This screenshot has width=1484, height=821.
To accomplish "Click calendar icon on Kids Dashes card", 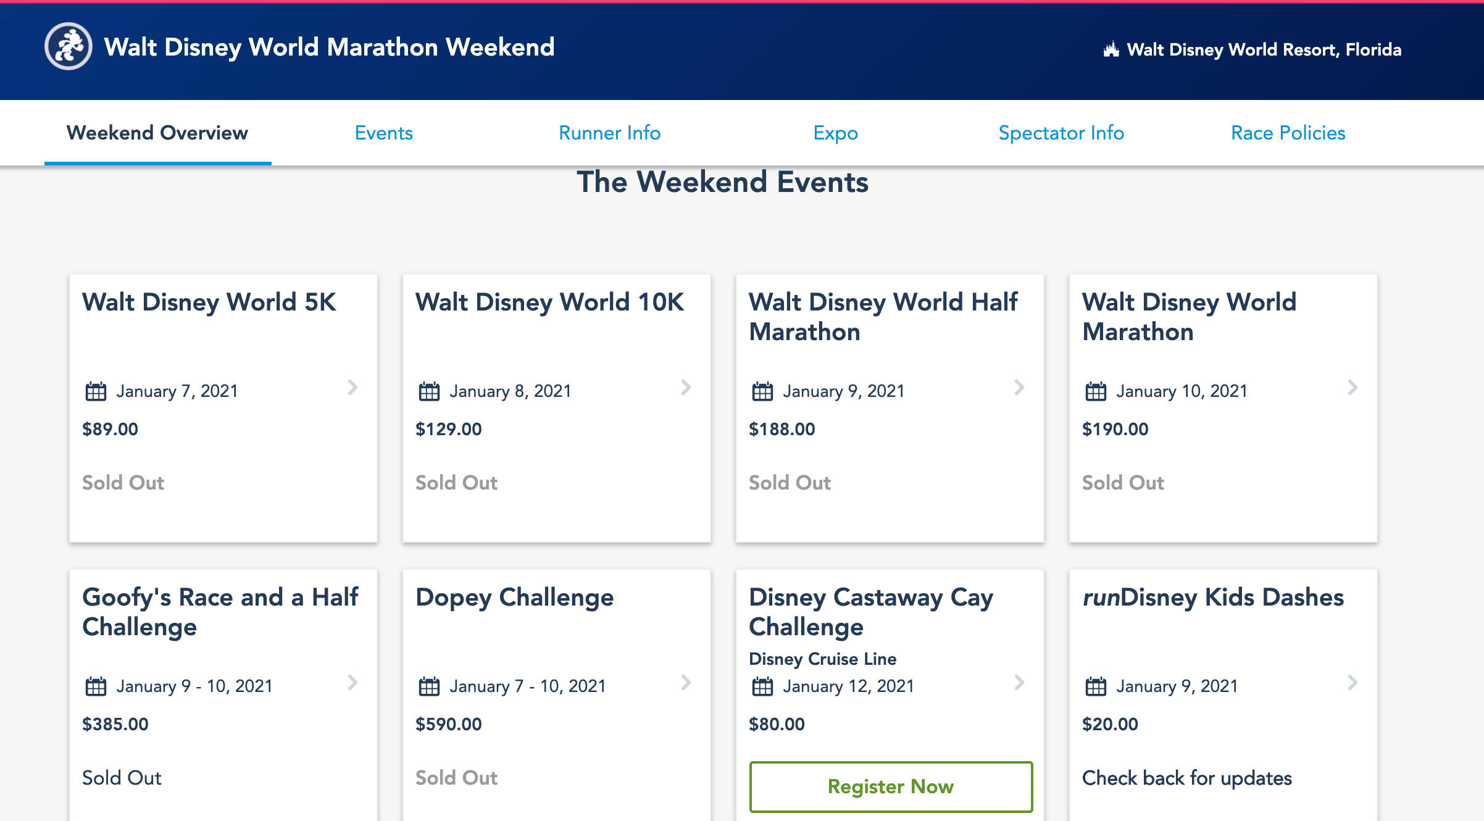I will point(1096,686).
